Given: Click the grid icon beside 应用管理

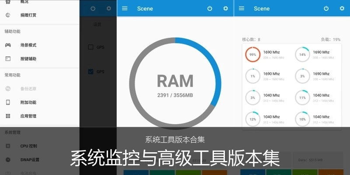Looking at the screenshot, I should pos(8,116).
